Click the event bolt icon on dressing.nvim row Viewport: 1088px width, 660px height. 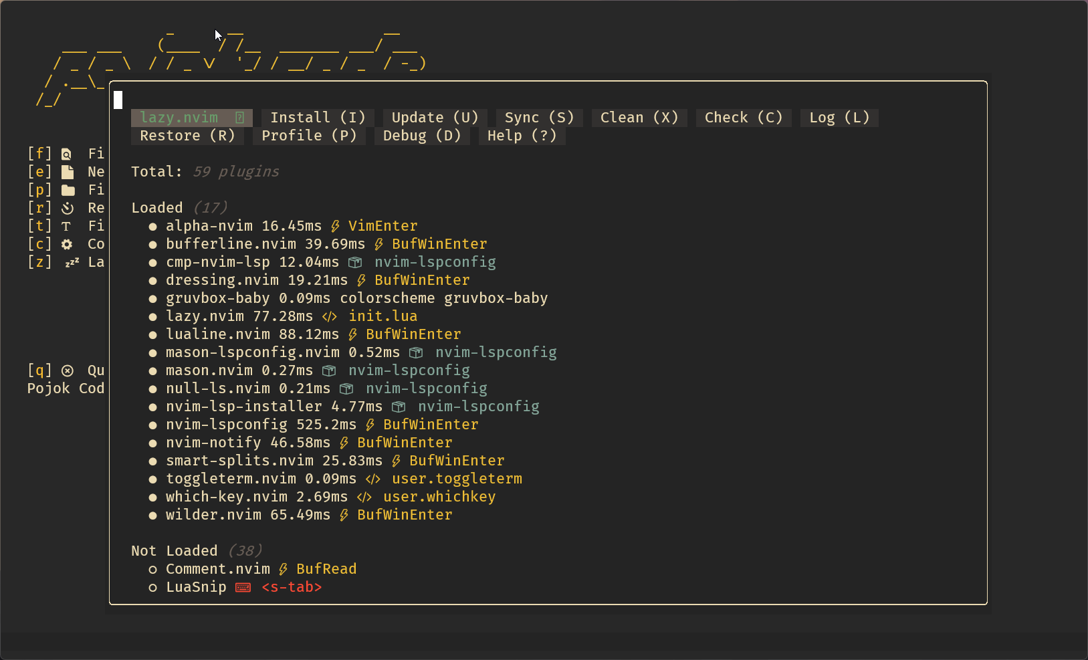click(362, 280)
